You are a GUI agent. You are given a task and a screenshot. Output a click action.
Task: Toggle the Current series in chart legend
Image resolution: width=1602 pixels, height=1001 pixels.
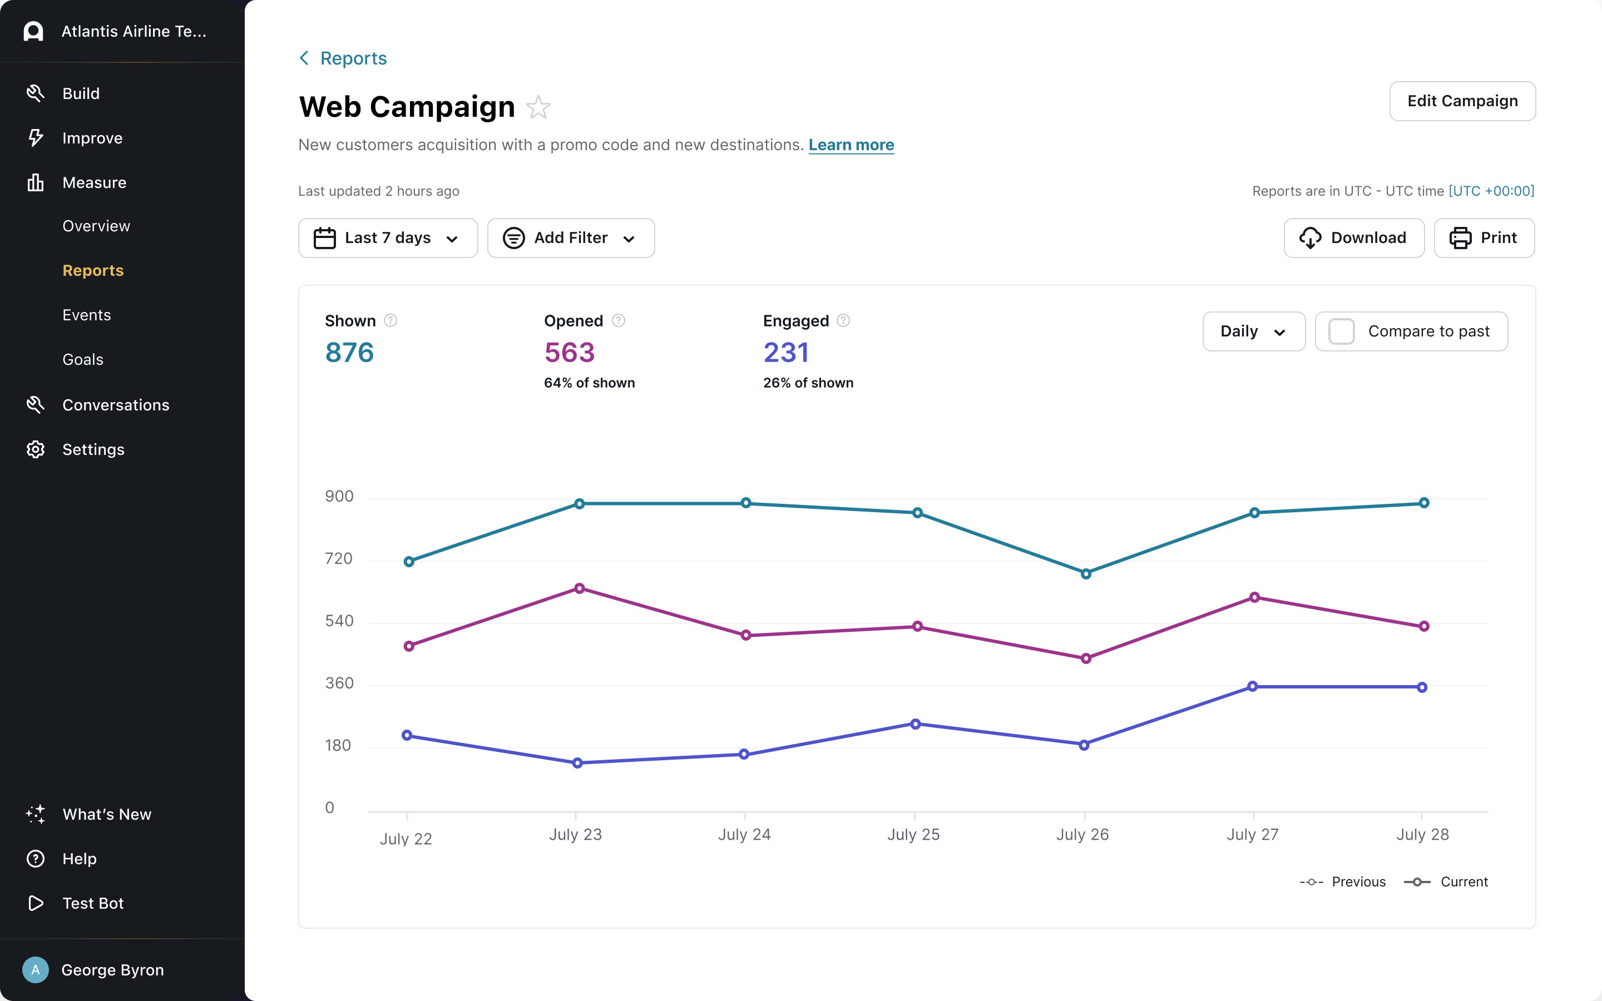click(x=1446, y=882)
